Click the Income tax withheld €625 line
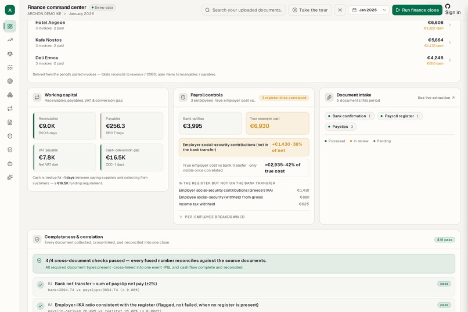This screenshot has width=468, height=312. point(244,204)
